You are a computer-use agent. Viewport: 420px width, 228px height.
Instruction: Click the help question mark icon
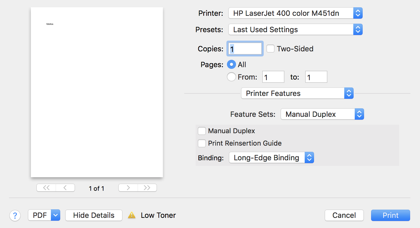15,216
